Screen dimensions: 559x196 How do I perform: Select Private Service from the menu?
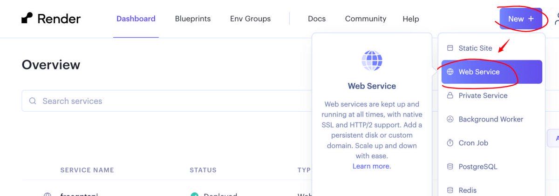[483, 95]
